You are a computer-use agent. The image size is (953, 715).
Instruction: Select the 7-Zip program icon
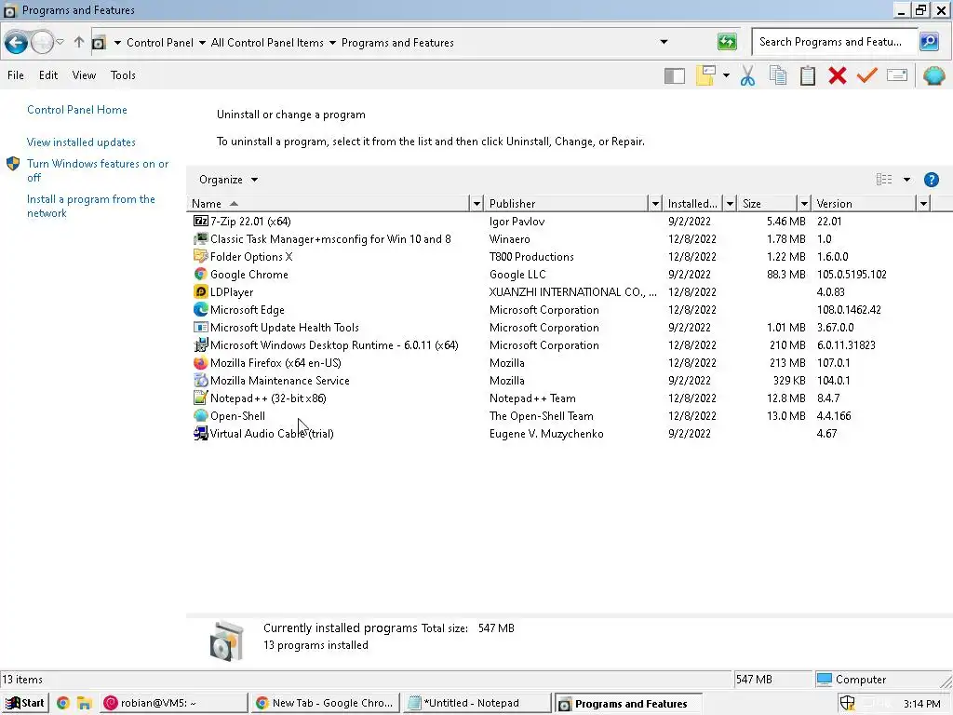(x=201, y=221)
